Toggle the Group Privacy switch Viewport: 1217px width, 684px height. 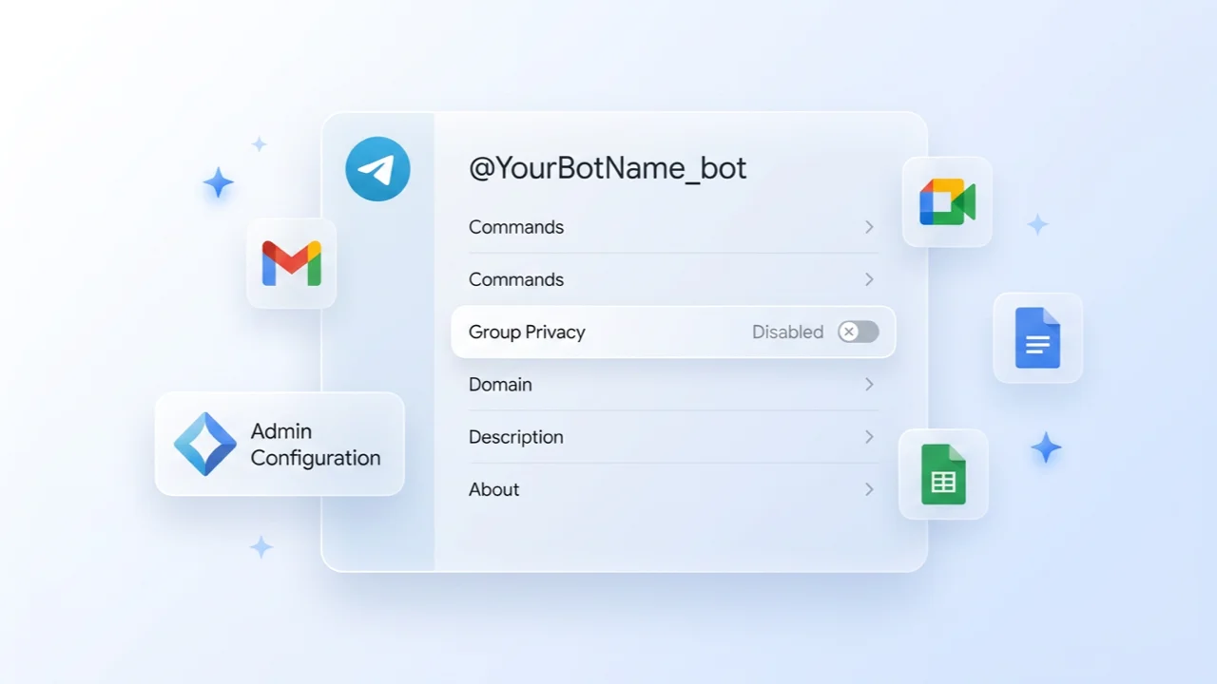pos(859,332)
